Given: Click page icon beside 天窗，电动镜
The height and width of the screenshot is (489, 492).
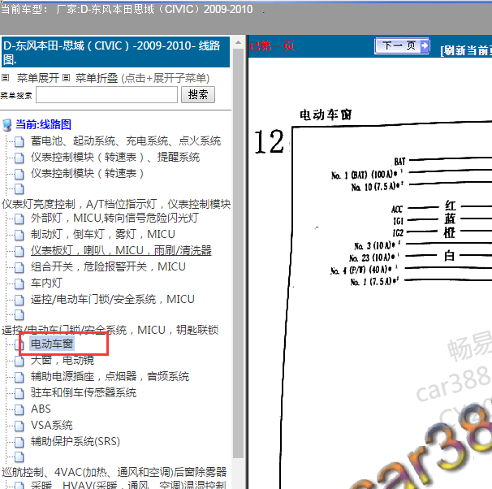Looking at the screenshot, I should tap(19, 361).
